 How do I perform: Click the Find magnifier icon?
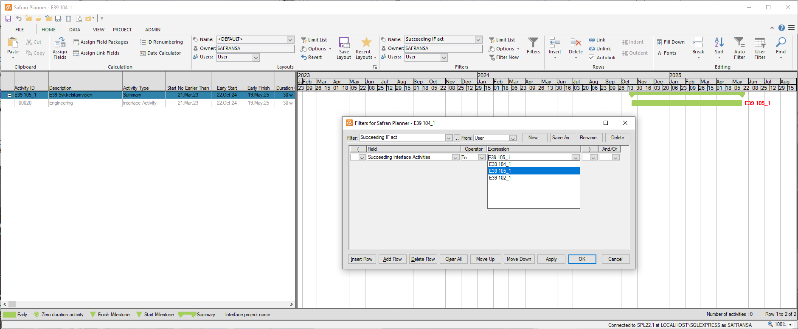(781, 42)
